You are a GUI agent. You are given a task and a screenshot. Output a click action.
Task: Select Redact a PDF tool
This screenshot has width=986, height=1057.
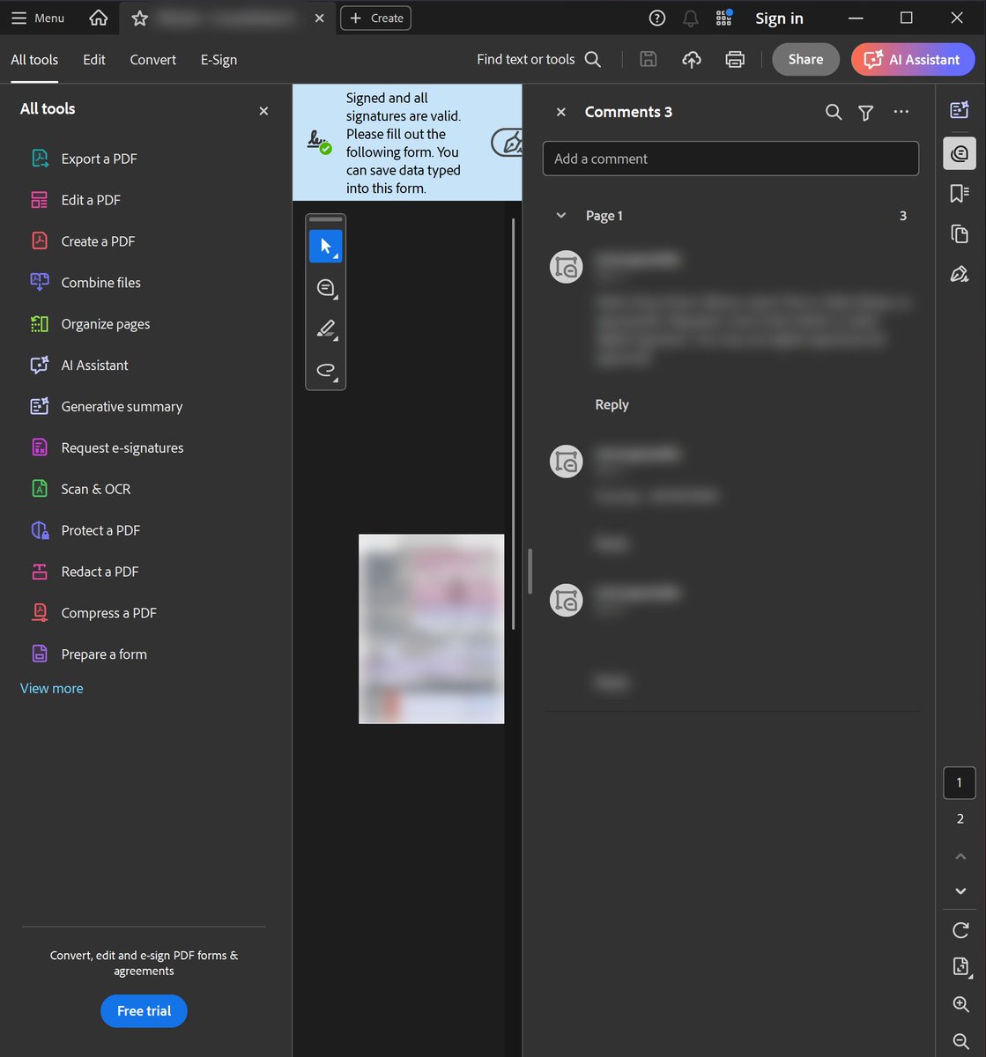coord(85,573)
